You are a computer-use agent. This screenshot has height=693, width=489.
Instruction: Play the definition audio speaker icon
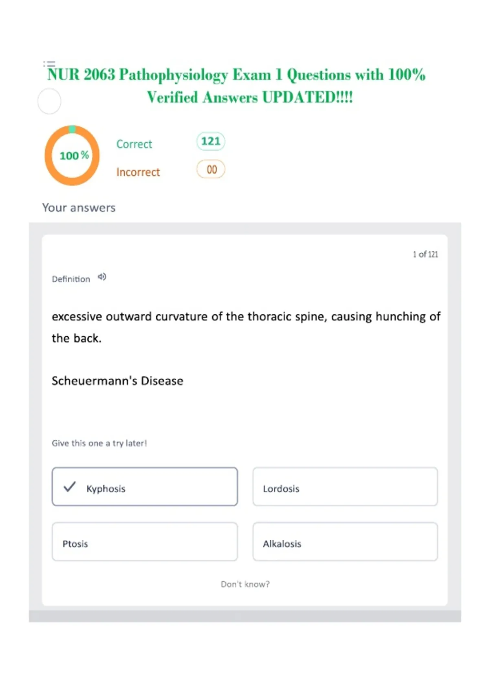(x=102, y=277)
